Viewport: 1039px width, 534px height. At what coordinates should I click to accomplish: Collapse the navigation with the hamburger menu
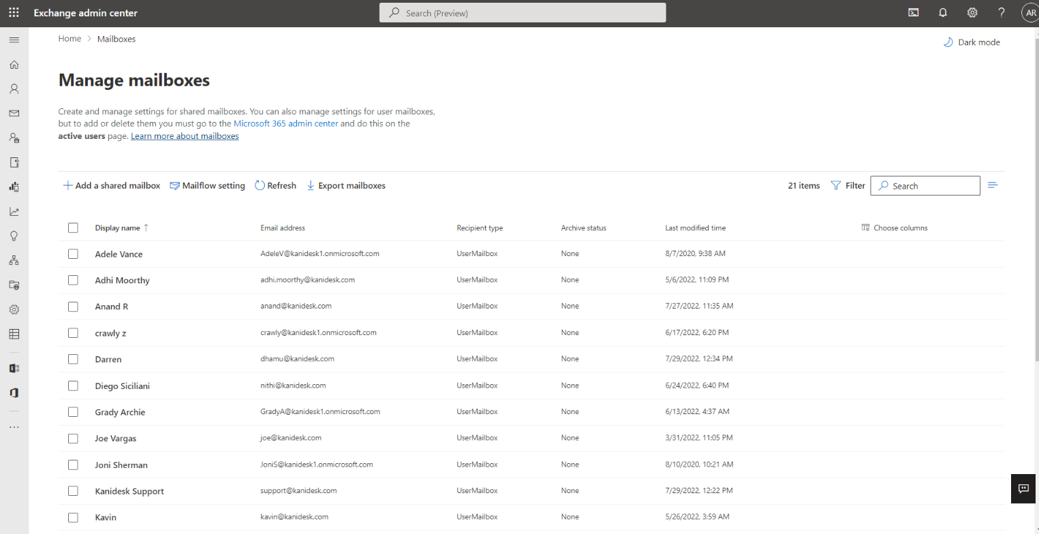[x=14, y=40]
